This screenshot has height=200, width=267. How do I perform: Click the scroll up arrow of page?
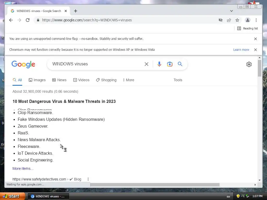[x=259, y=58]
